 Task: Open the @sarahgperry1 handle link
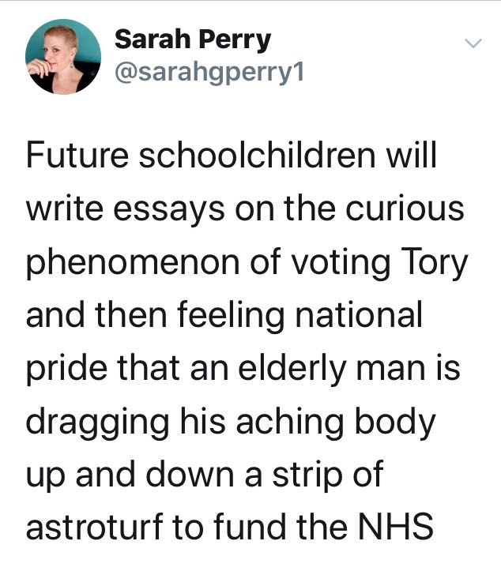click(209, 73)
